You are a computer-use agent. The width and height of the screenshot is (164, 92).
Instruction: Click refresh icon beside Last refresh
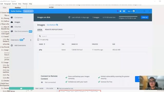click(69, 17)
